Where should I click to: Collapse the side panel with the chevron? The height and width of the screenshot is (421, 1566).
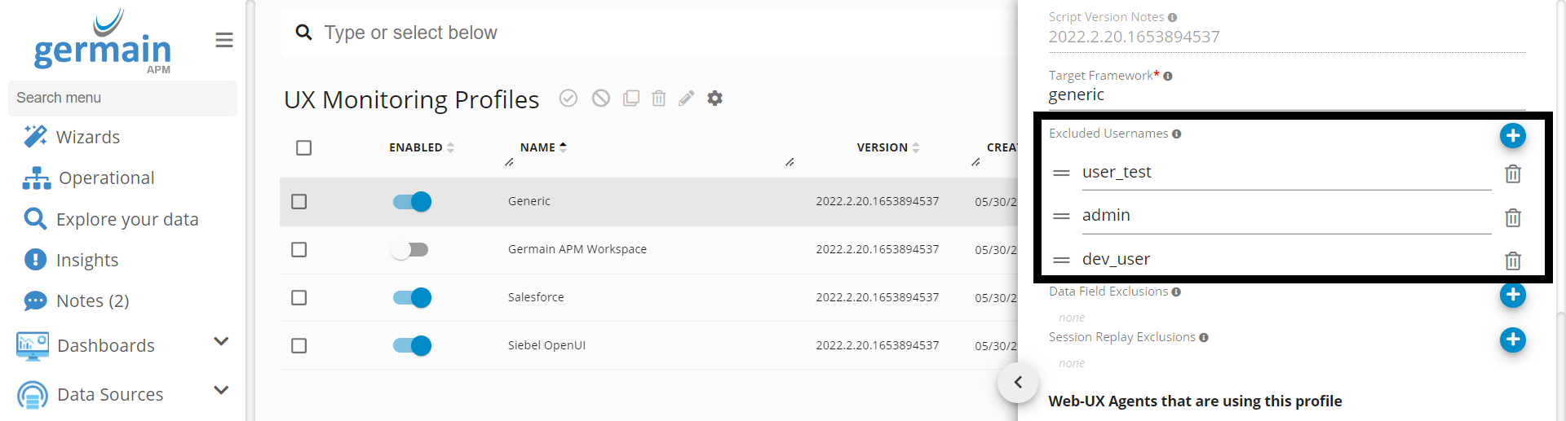click(x=1018, y=383)
